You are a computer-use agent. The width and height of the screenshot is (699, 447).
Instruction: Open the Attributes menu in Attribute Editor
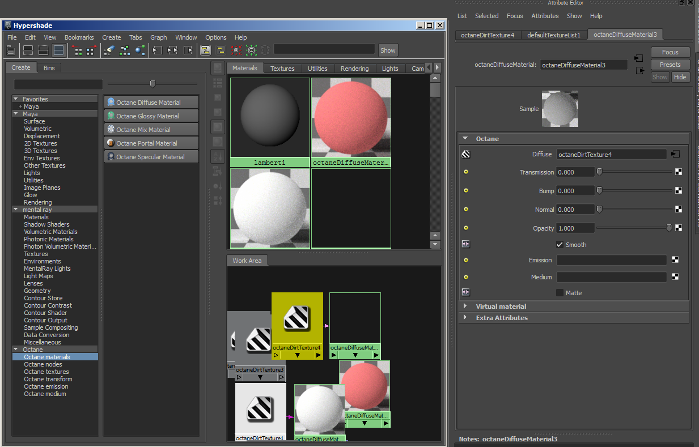545,16
